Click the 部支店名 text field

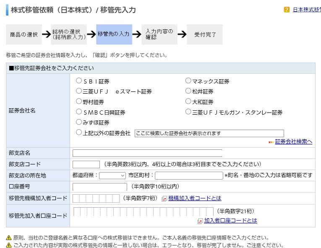click(x=147, y=153)
